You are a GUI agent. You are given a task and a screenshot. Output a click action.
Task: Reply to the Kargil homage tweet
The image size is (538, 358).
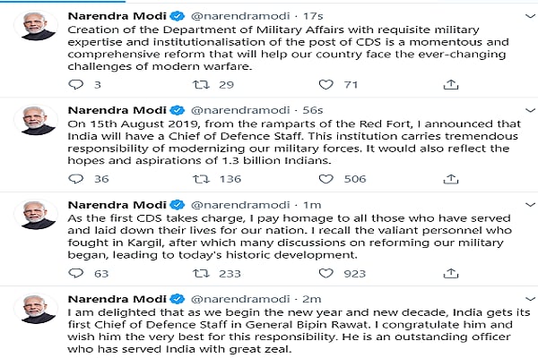[x=76, y=273]
